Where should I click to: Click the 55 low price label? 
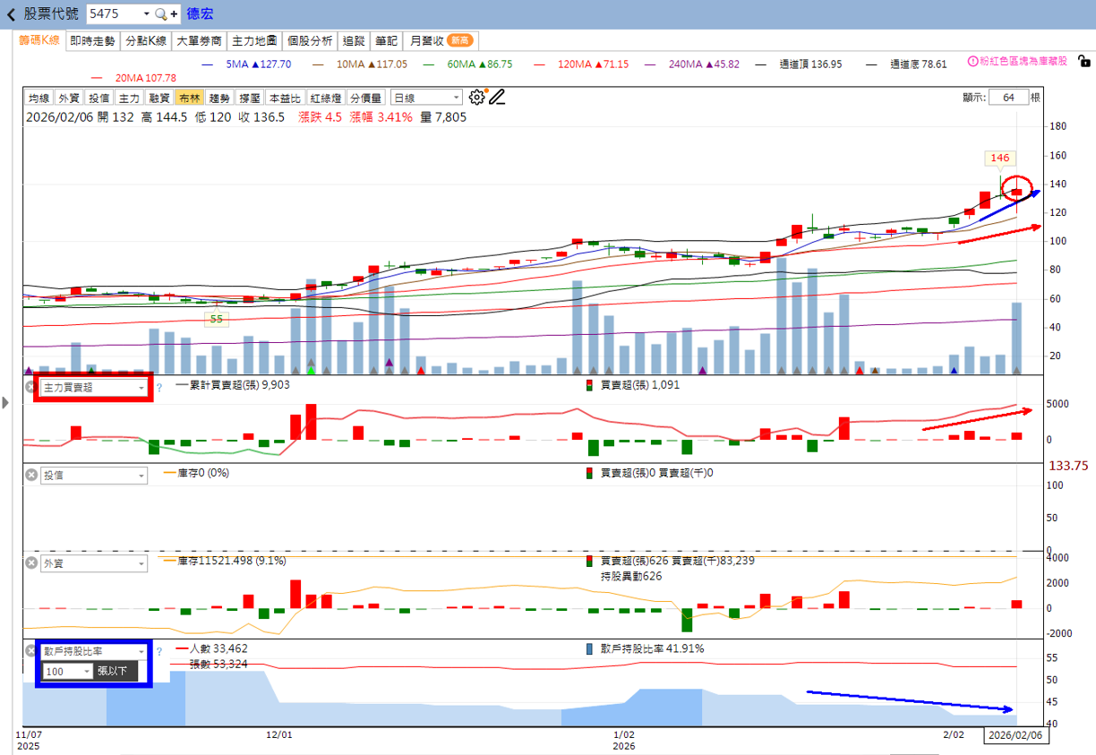coord(216,318)
